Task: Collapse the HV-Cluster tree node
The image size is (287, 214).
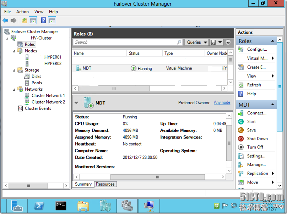Action: (7, 38)
